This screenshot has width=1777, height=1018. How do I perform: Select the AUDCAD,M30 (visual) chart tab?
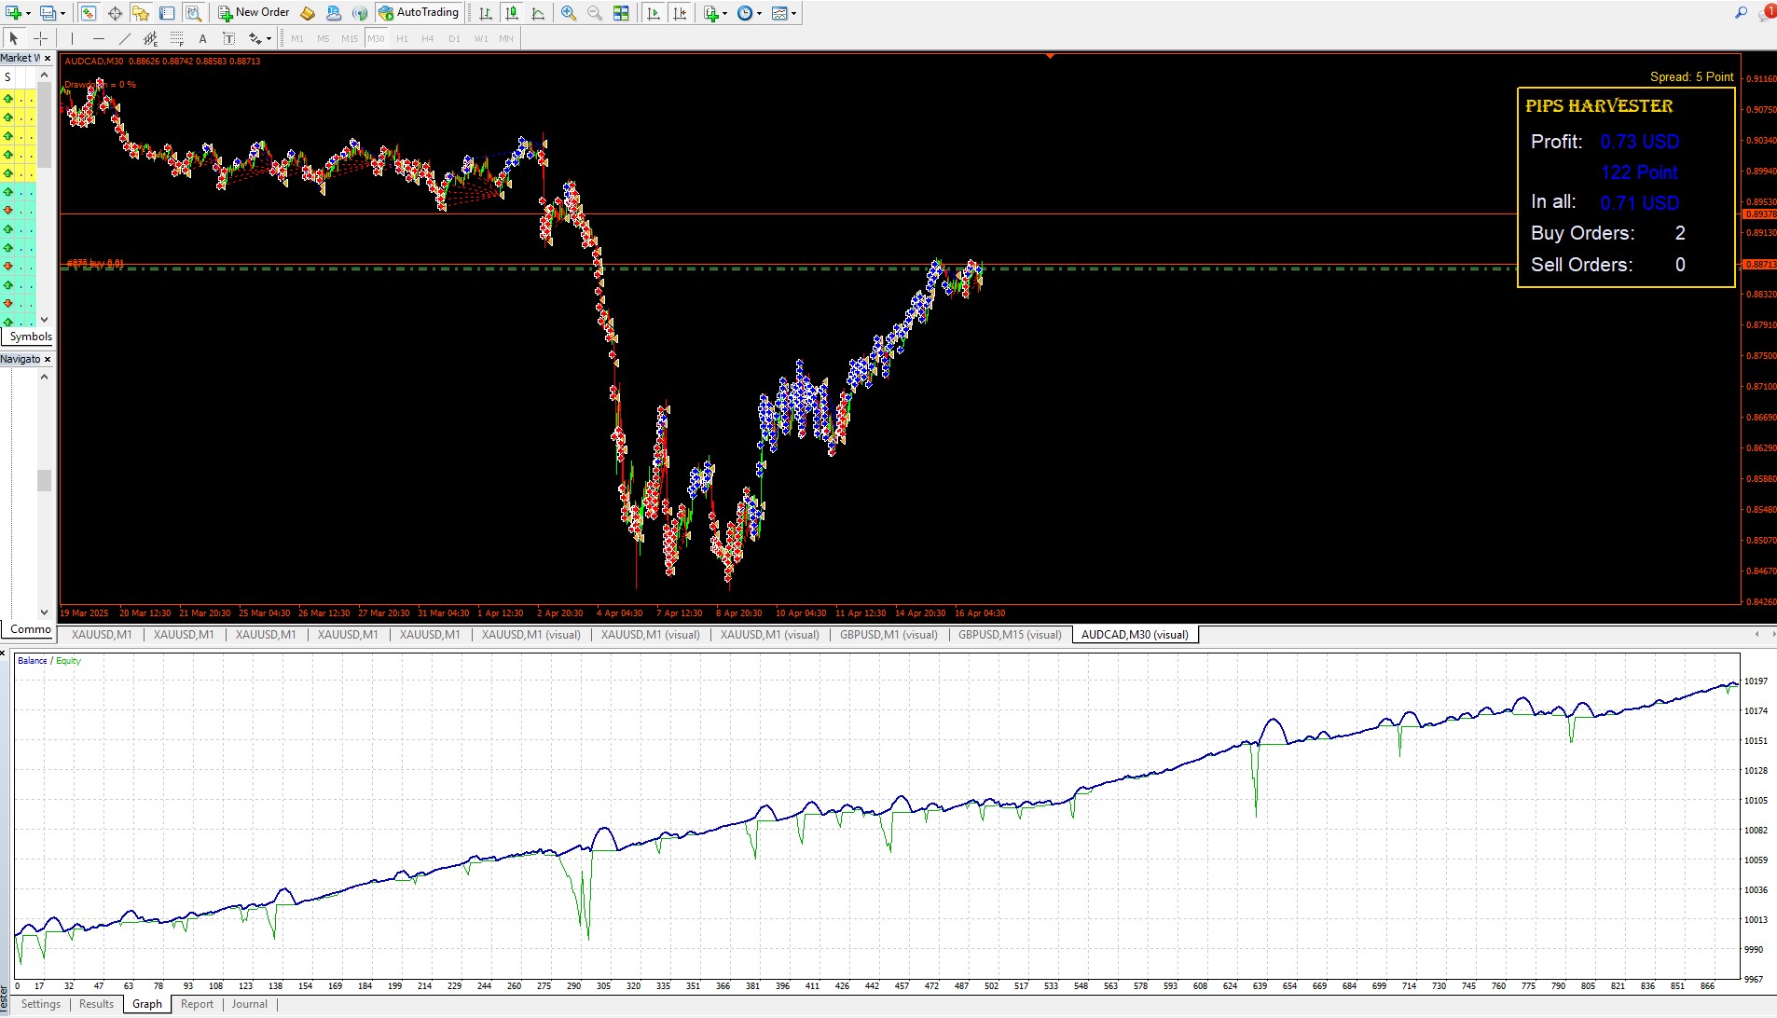point(1135,635)
